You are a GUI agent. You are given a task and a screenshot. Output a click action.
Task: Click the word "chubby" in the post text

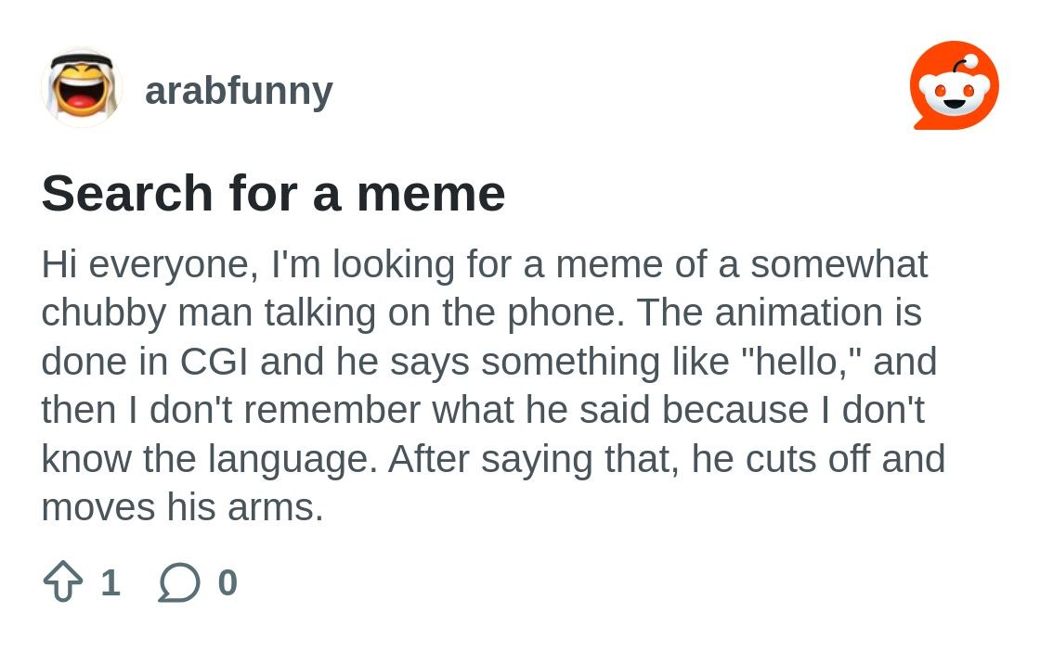point(103,314)
